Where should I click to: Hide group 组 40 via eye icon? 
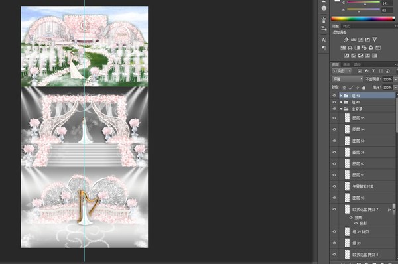pyautogui.click(x=334, y=102)
